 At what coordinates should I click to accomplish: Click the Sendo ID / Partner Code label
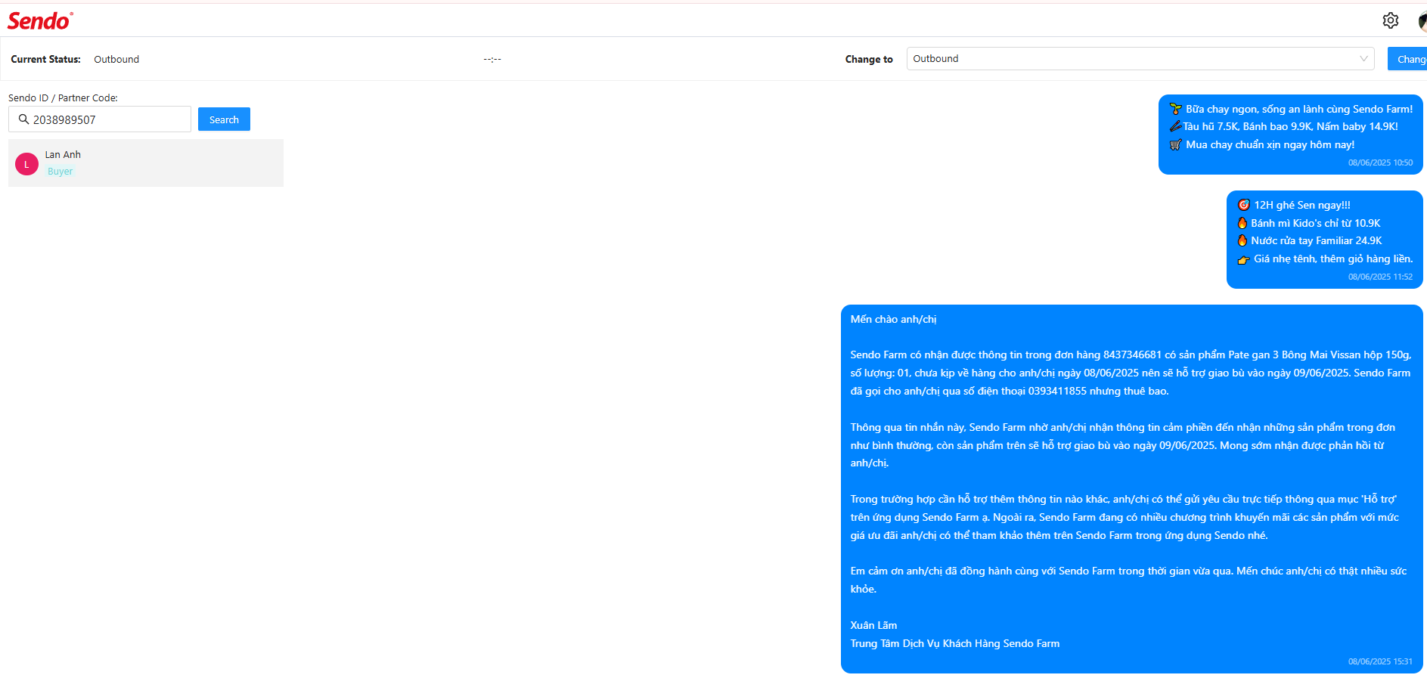(63, 98)
